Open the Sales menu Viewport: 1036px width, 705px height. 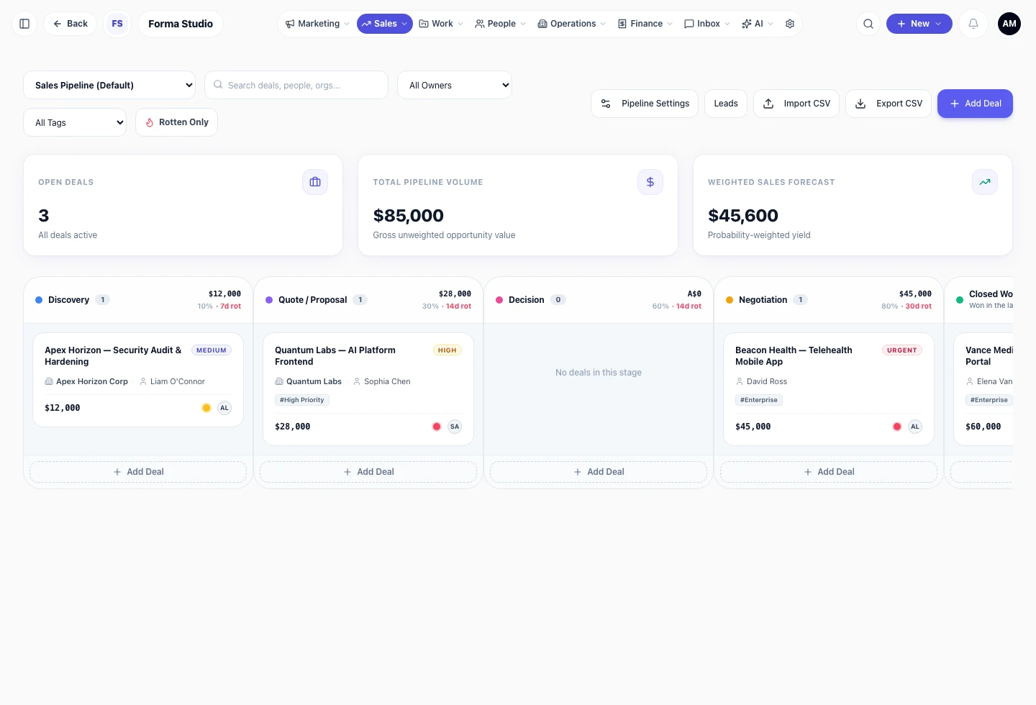click(385, 24)
